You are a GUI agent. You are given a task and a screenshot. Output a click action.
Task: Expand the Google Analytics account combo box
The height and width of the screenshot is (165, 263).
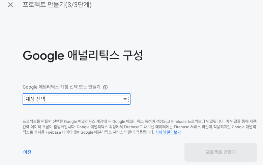pos(76,99)
